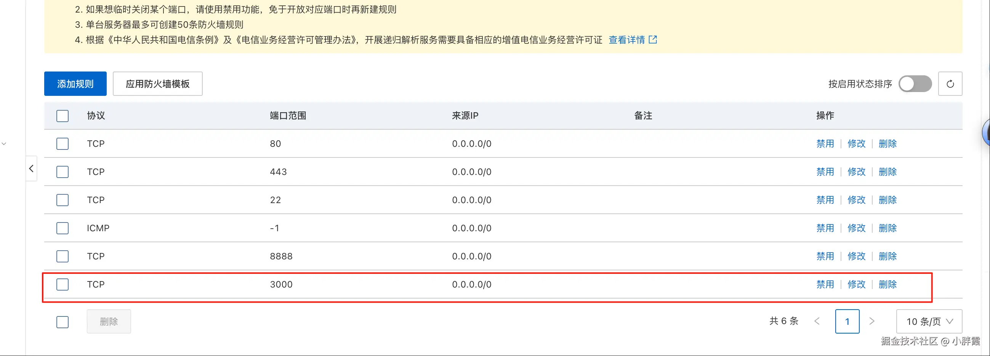Tick checkbox for ICMP rule

tap(62, 228)
